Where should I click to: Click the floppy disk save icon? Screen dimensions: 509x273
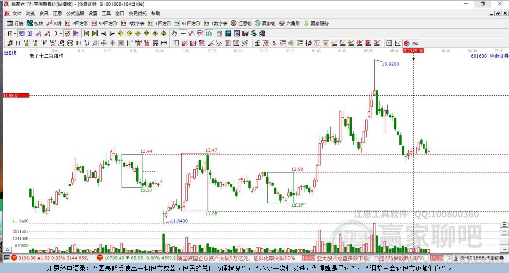[x=245, y=33]
